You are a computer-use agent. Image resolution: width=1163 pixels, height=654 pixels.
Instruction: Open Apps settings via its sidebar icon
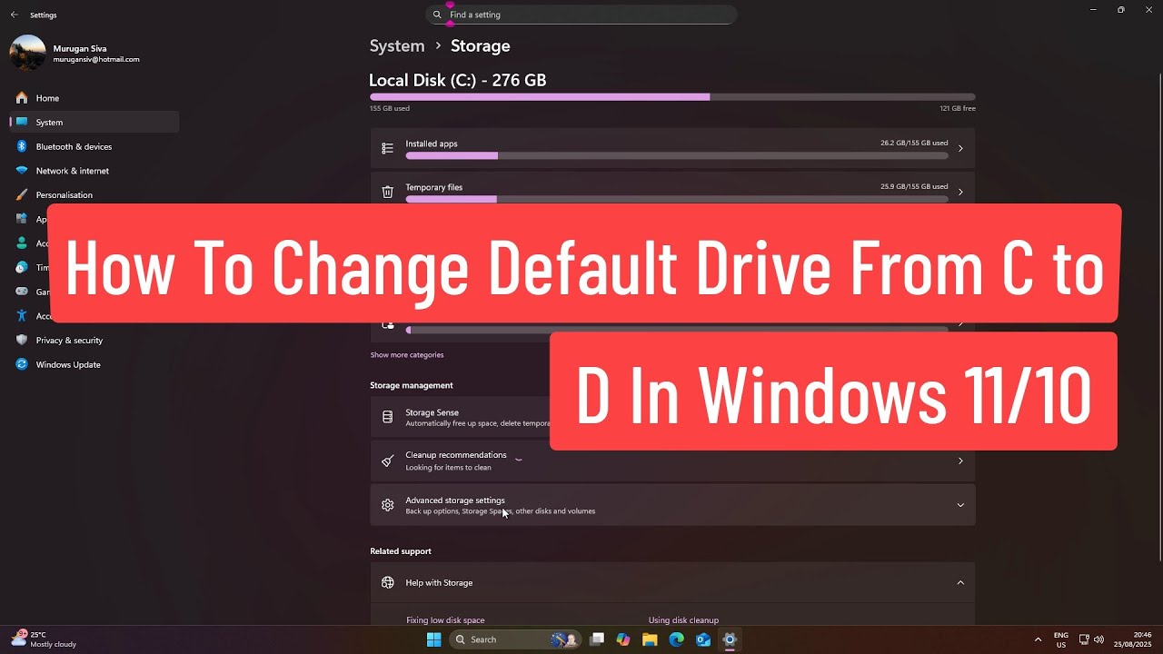click(x=21, y=219)
